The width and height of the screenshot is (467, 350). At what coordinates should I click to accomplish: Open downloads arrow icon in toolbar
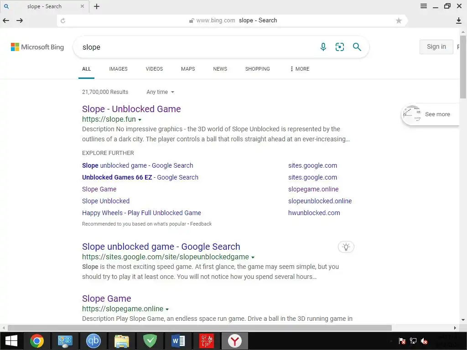click(459, 21)
